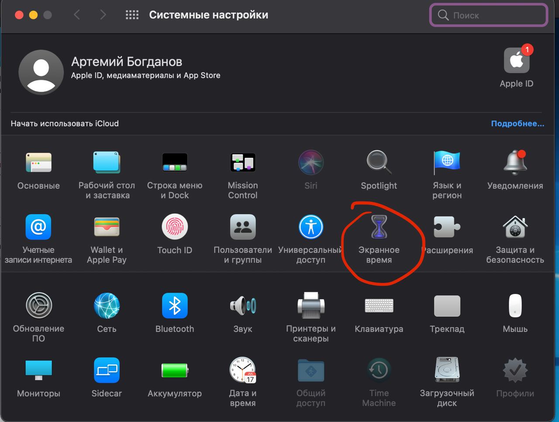
Task: Minimize the window with yellow button
Action: click(x=33, y=15)
